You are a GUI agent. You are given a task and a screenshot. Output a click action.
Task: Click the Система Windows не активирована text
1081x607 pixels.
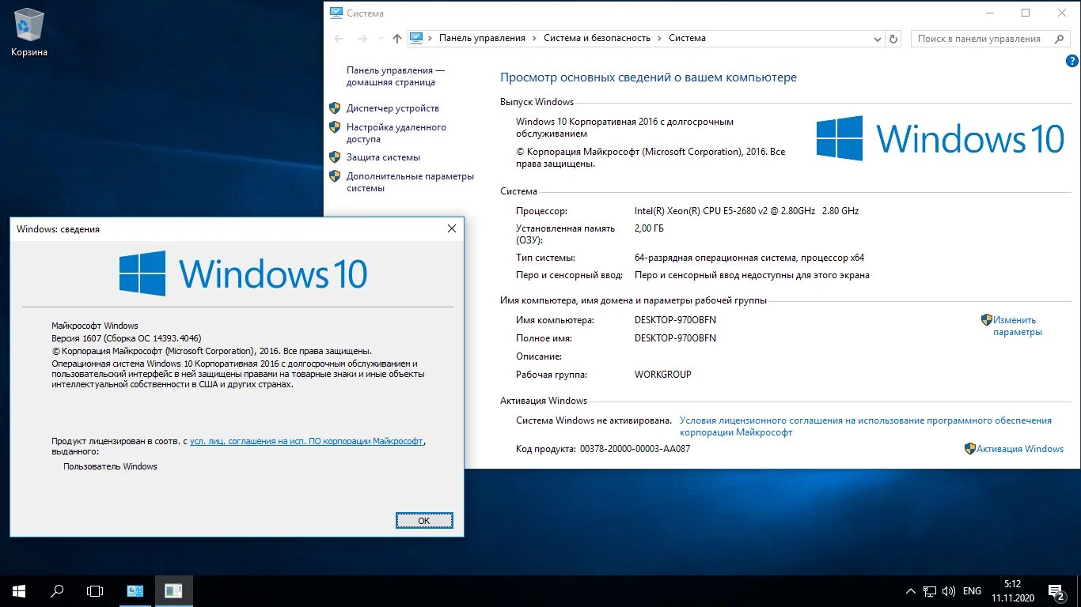594,420
